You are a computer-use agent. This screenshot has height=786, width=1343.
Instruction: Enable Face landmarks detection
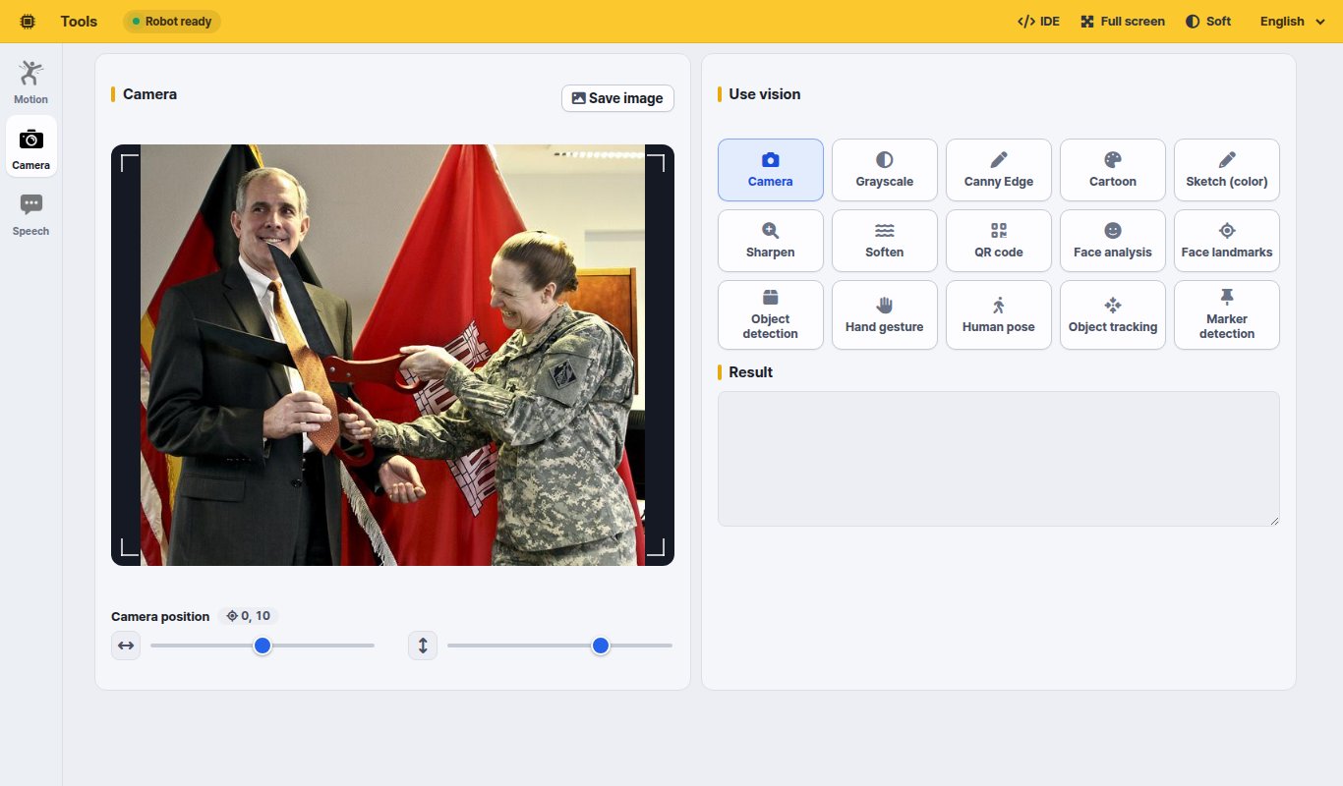pyautogui.click(x=1227, y=241)
